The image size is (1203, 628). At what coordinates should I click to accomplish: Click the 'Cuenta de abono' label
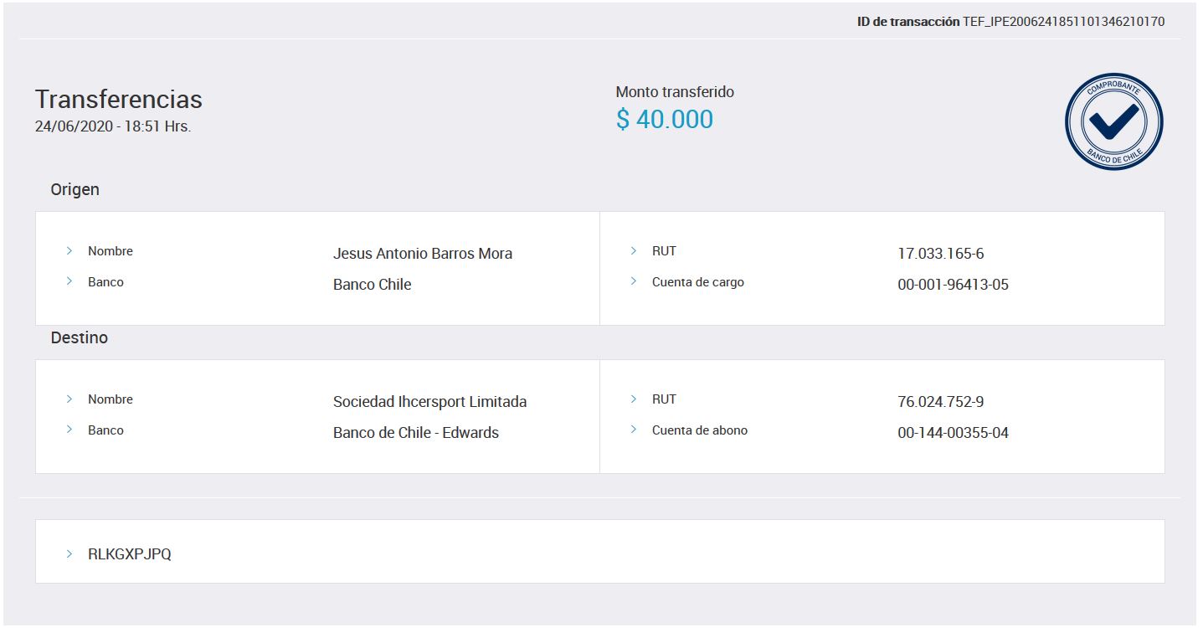700,430
